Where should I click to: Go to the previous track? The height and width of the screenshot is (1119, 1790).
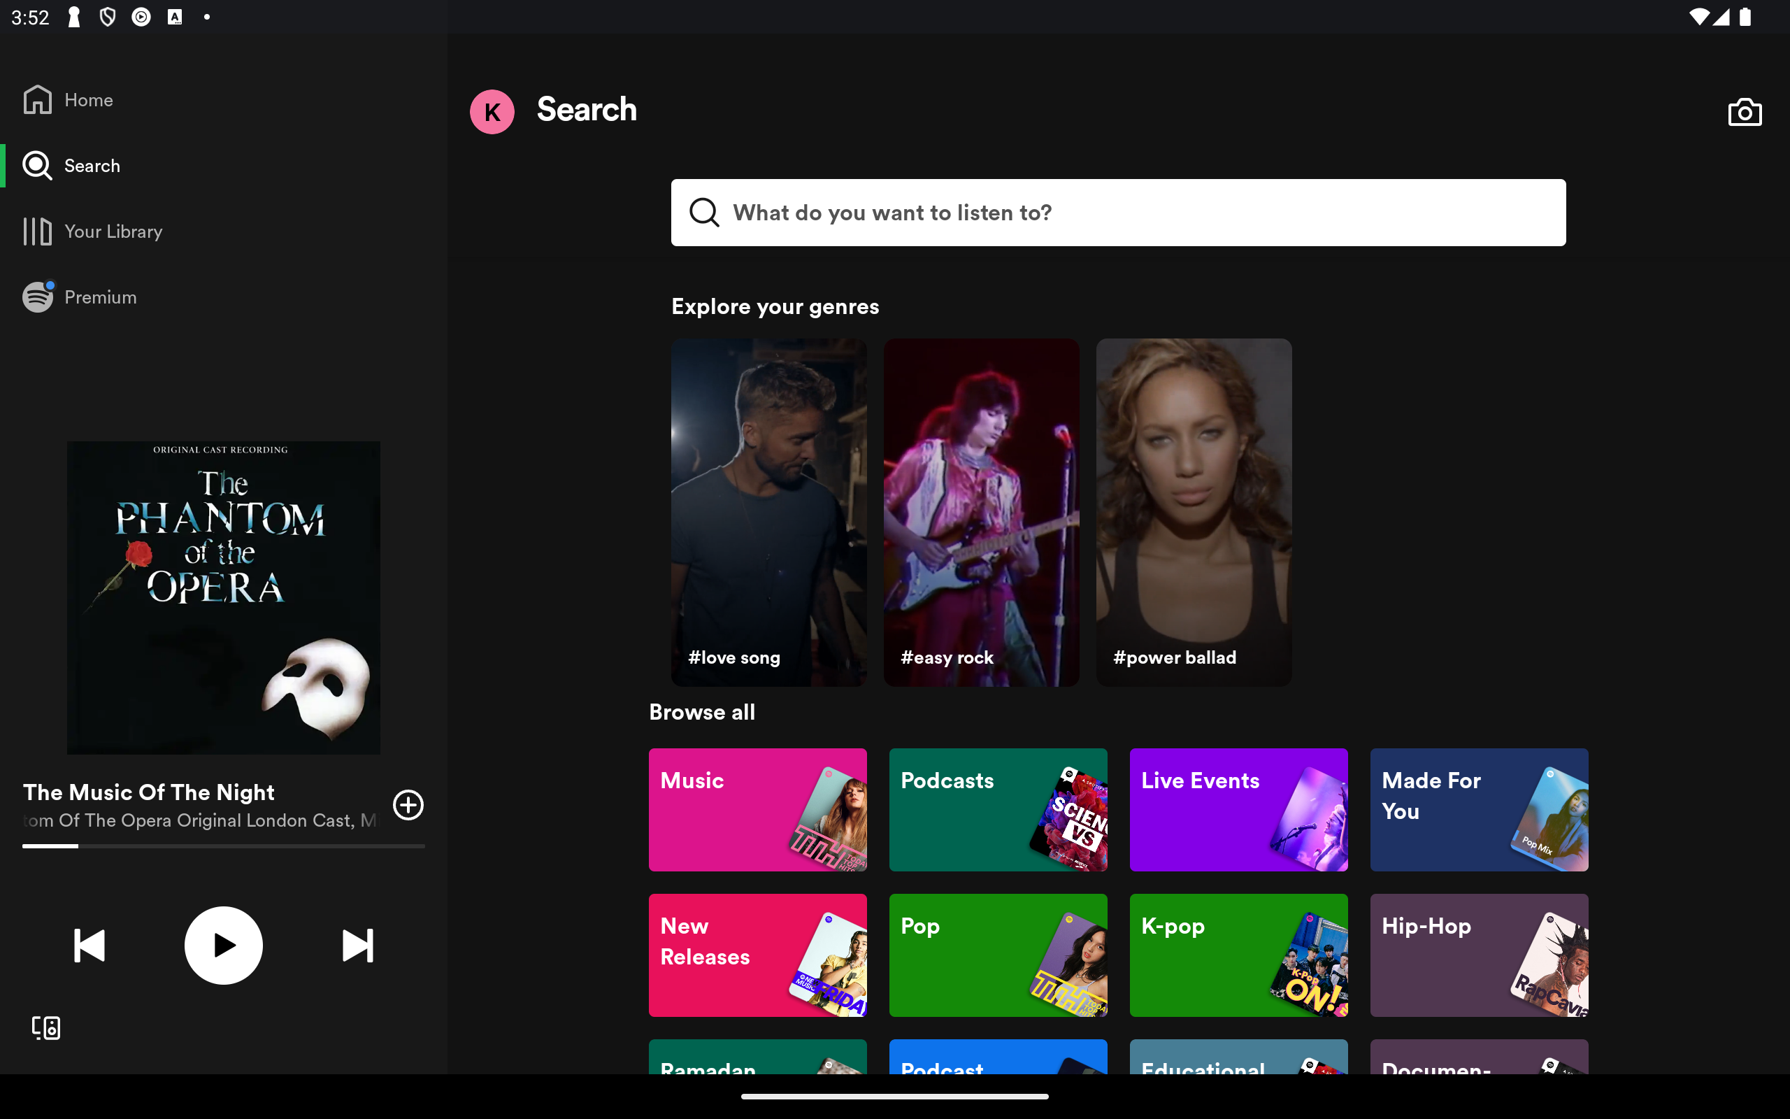(89, 946)
